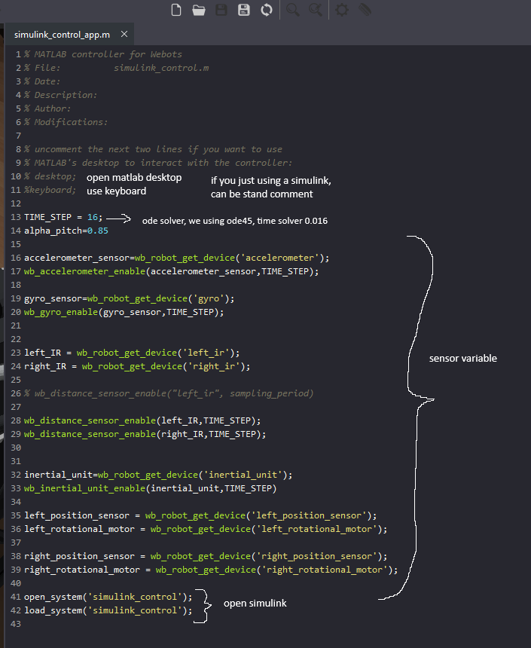The image size is (531, 648).
Task: Click the wb_gyro_enable call
Action: pos(124,312)
